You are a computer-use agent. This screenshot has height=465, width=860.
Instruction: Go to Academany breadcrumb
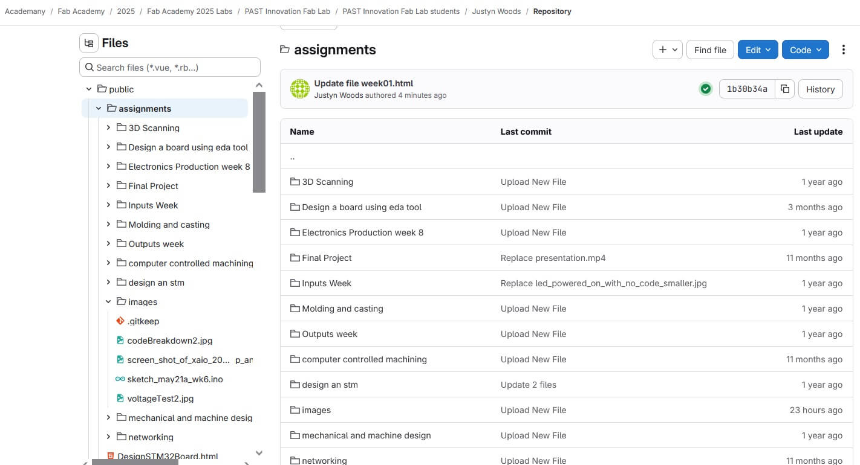tap(25, 11)
